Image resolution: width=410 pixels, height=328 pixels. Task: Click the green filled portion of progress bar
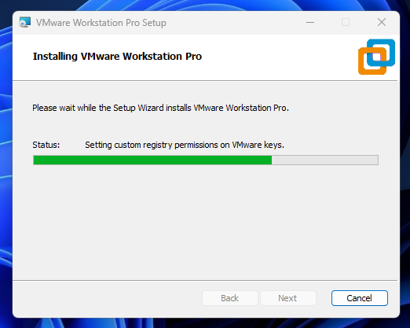[x=152, y=160]
